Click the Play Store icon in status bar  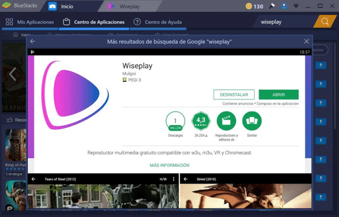[32, 52]
